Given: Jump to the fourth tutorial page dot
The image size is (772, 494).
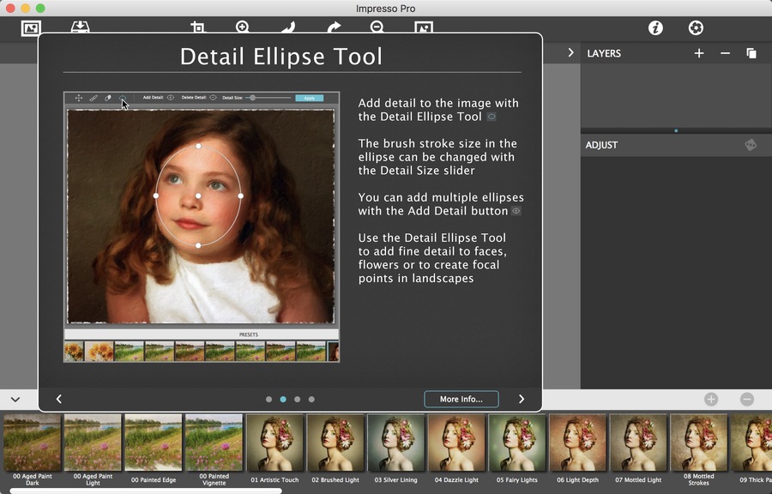Looking at the screenshot, I should (311, 400).
